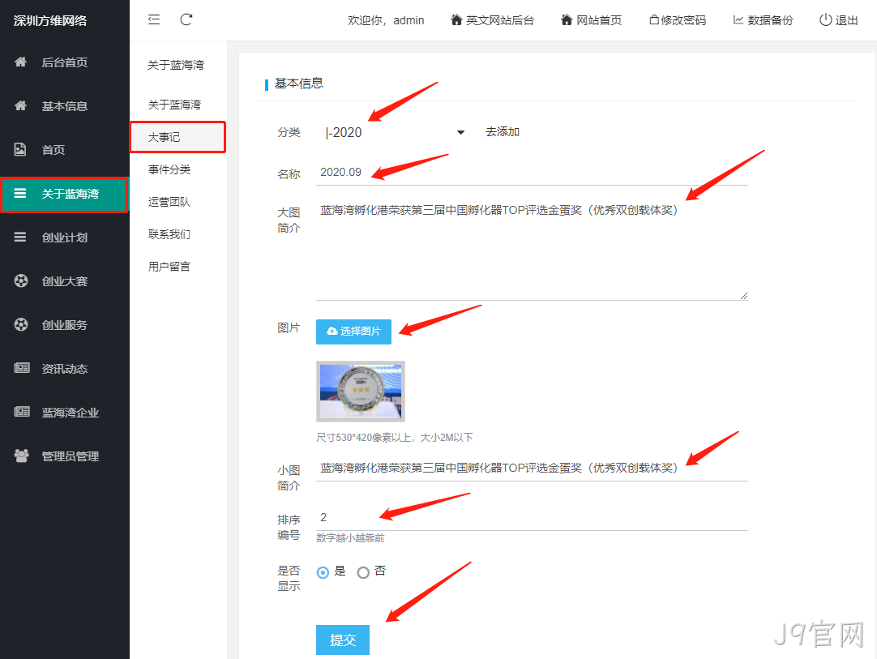Click the 排序编号 field showing 2
Screen dimensions: 877x659
click(532, 517)
